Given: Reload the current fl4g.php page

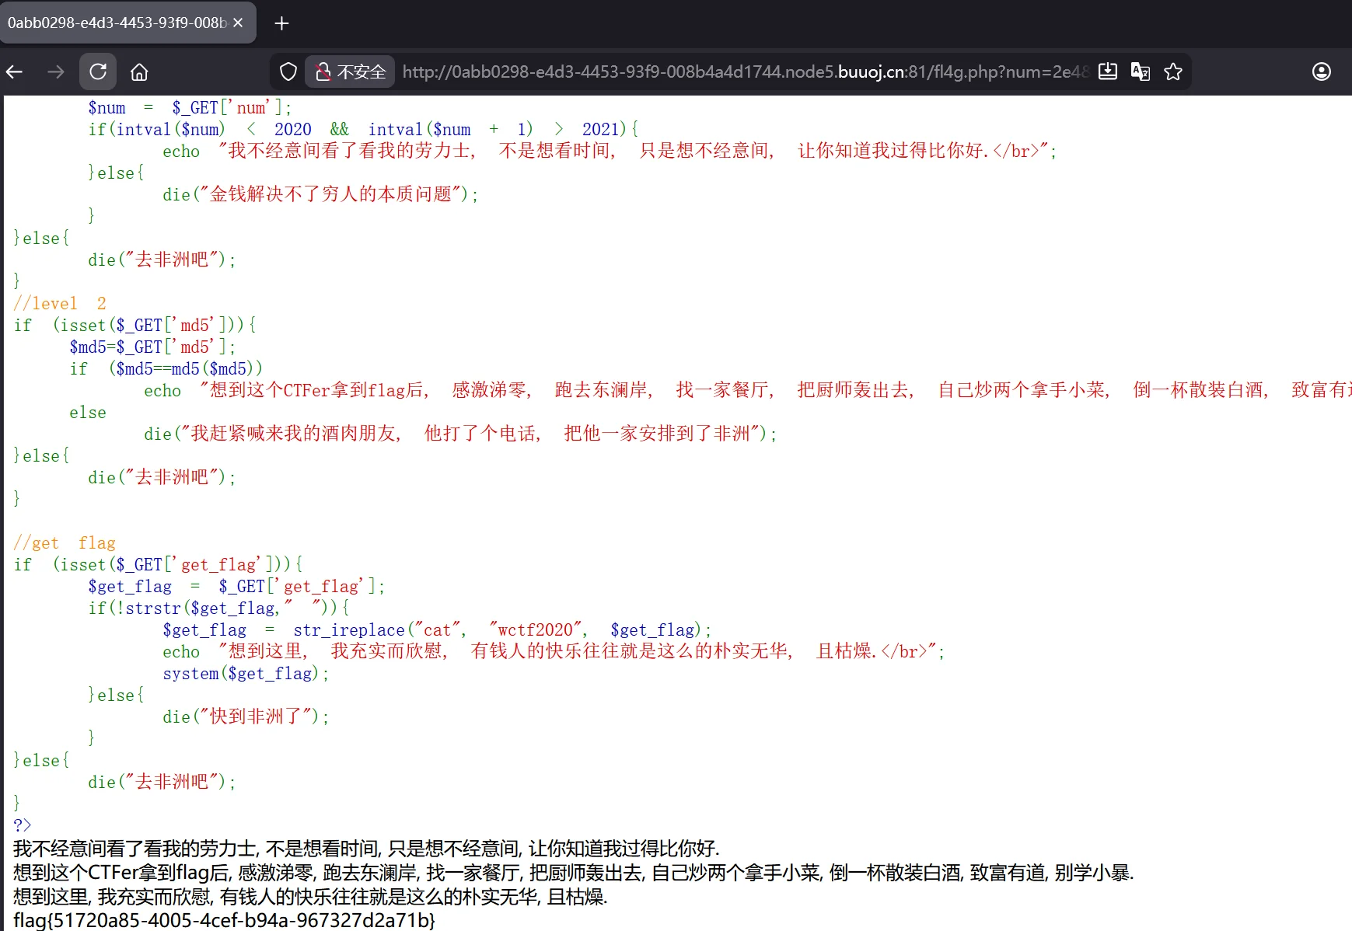Looking at the screenshot, I should click(x=98, y=72).
